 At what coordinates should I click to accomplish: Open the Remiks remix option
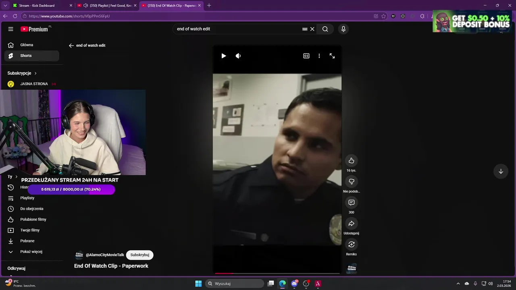click(x=351, y=244)
